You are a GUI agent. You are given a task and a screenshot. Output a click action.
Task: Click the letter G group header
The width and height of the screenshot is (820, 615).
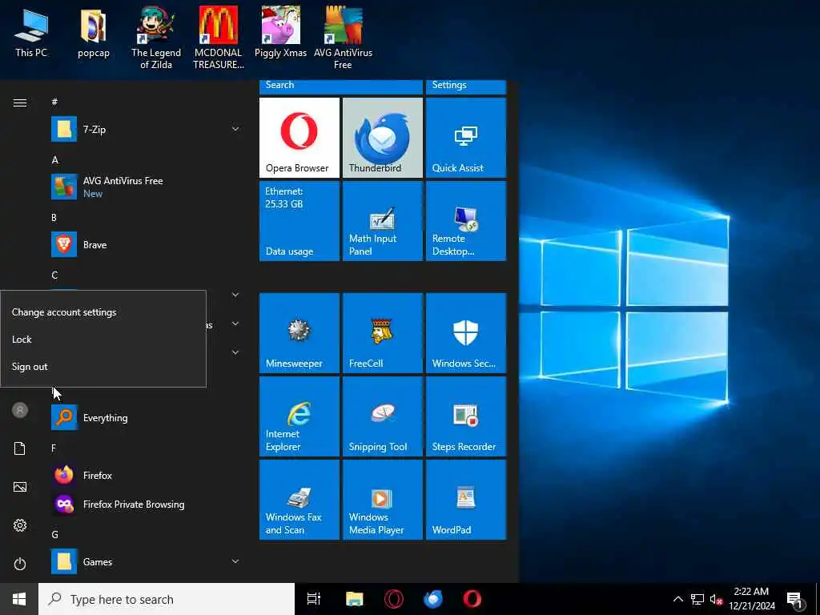click(x=54, y=534)
